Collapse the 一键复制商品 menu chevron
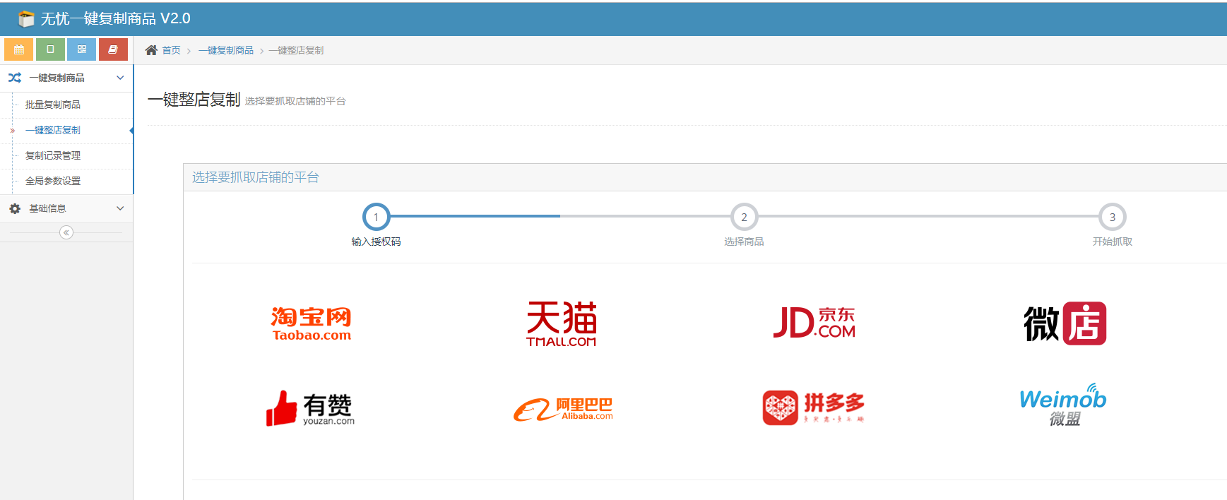Viewport: 1227px width, 500px height. click(120, 78)
